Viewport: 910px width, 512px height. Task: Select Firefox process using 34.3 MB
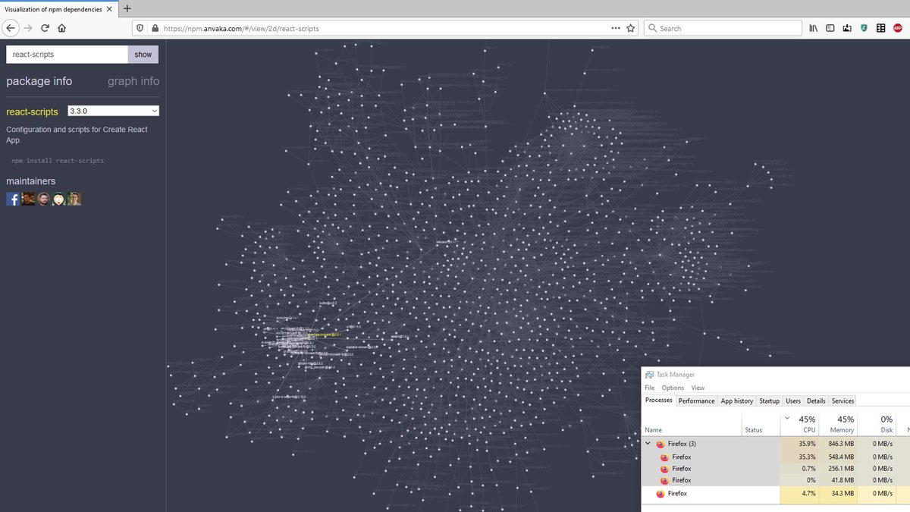(x=776, y=493)
